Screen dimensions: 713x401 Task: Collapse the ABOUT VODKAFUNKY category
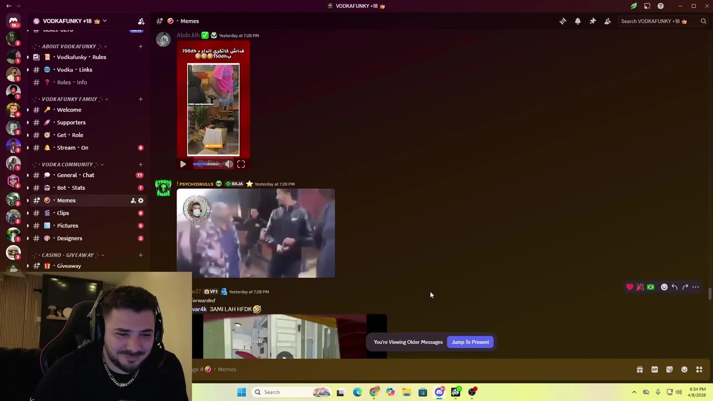(69, 46)
